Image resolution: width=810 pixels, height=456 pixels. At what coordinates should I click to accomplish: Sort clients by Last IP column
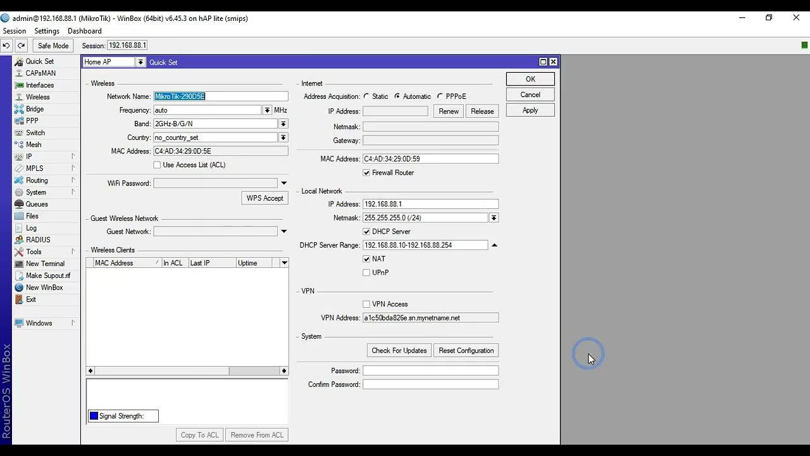212,263
